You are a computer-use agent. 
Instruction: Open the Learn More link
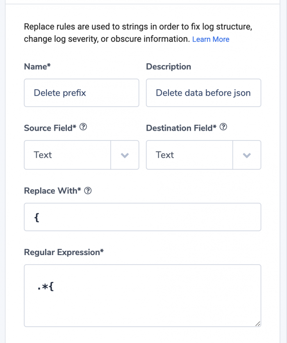point(211,39)
